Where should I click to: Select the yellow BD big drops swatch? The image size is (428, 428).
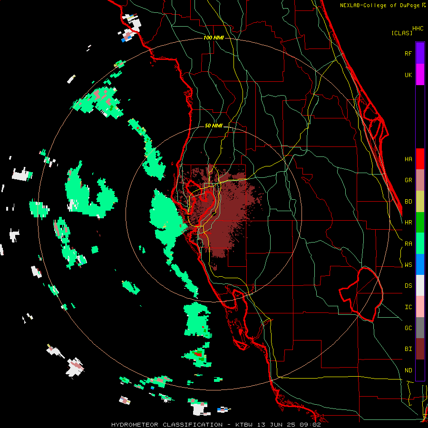pos(420,202)
